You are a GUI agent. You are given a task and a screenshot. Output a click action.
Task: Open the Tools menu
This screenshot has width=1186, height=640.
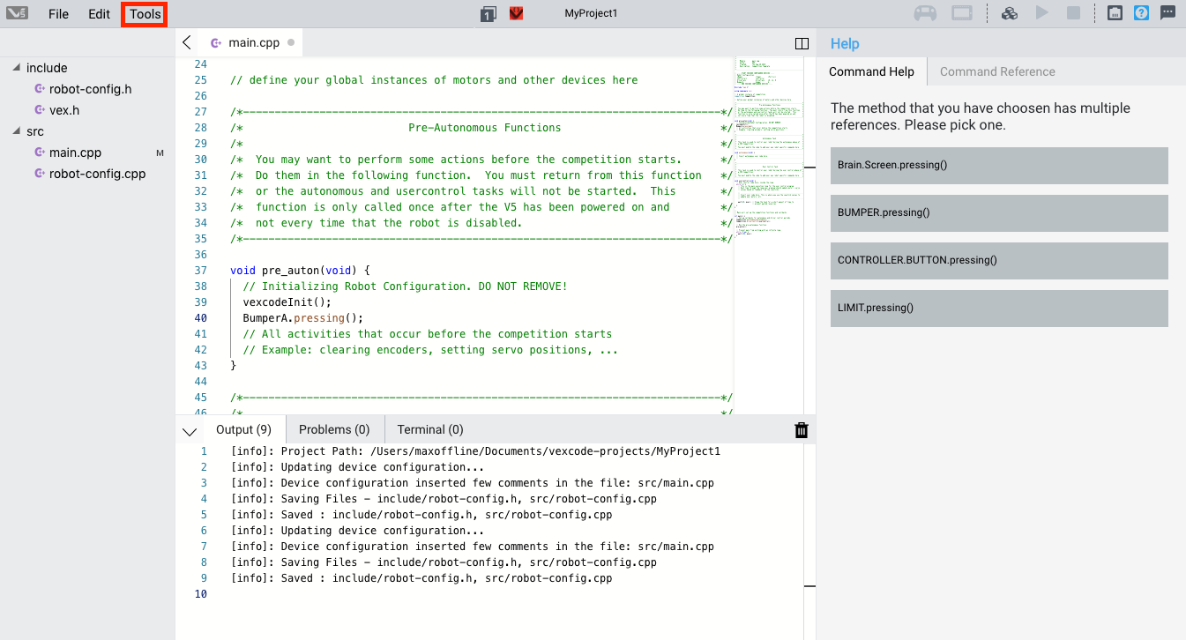[143, 13]
